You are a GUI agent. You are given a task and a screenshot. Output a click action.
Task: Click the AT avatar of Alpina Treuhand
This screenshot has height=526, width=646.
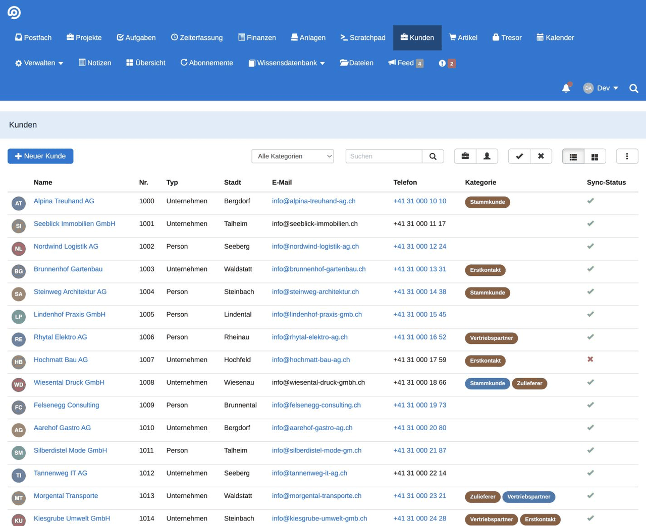19,204
